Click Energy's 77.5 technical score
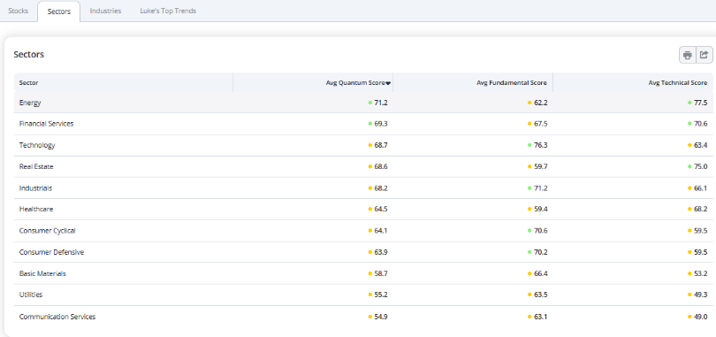716x337 pixels. coord(700,103)
